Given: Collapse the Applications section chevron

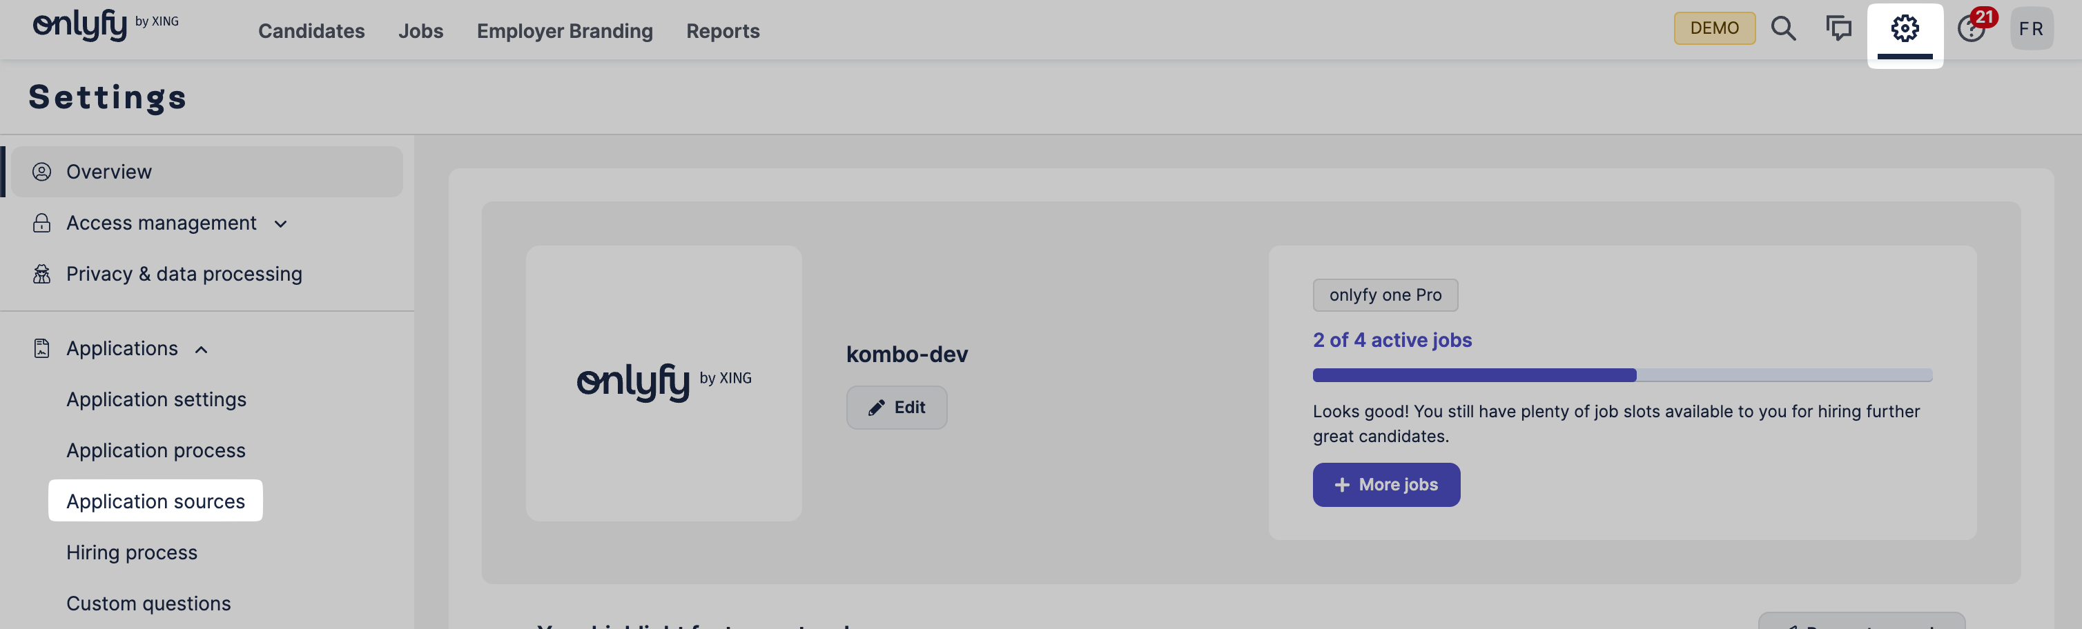Looking at the screenshot, I should pos(202,350).
